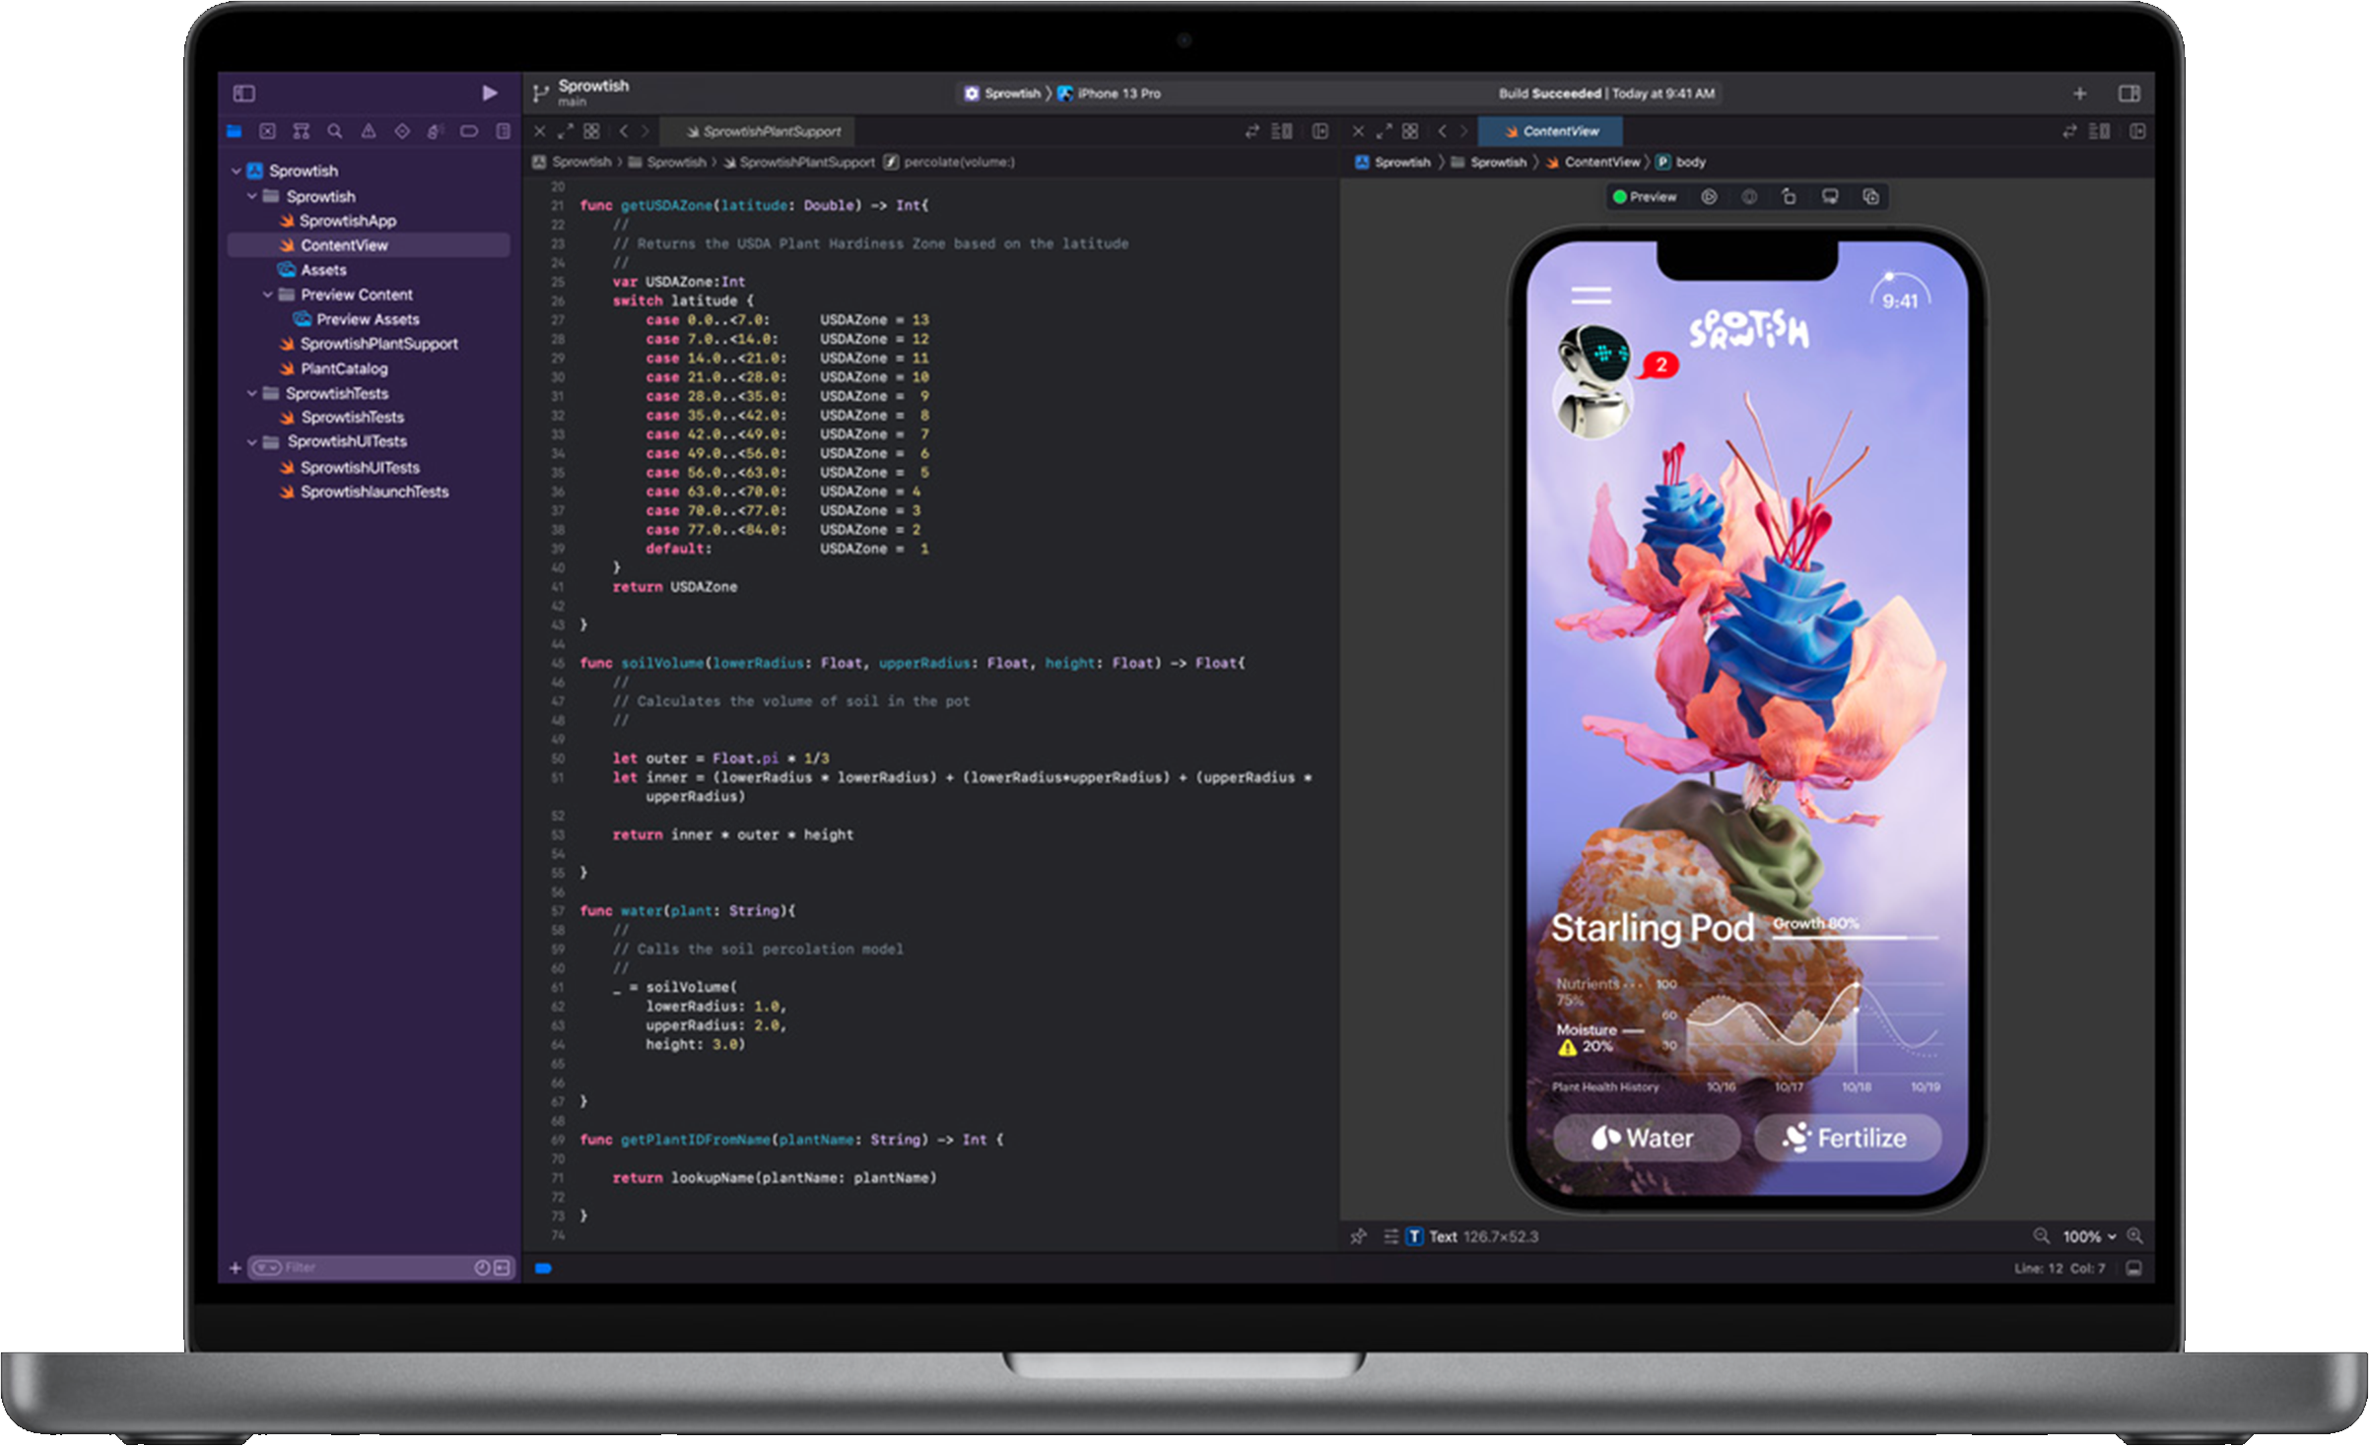Image resolution: width=2369 pixels, height=1446 pixels.
Task: Go back in left editor history
Action: pyautogui.click(x=623, y=131)
